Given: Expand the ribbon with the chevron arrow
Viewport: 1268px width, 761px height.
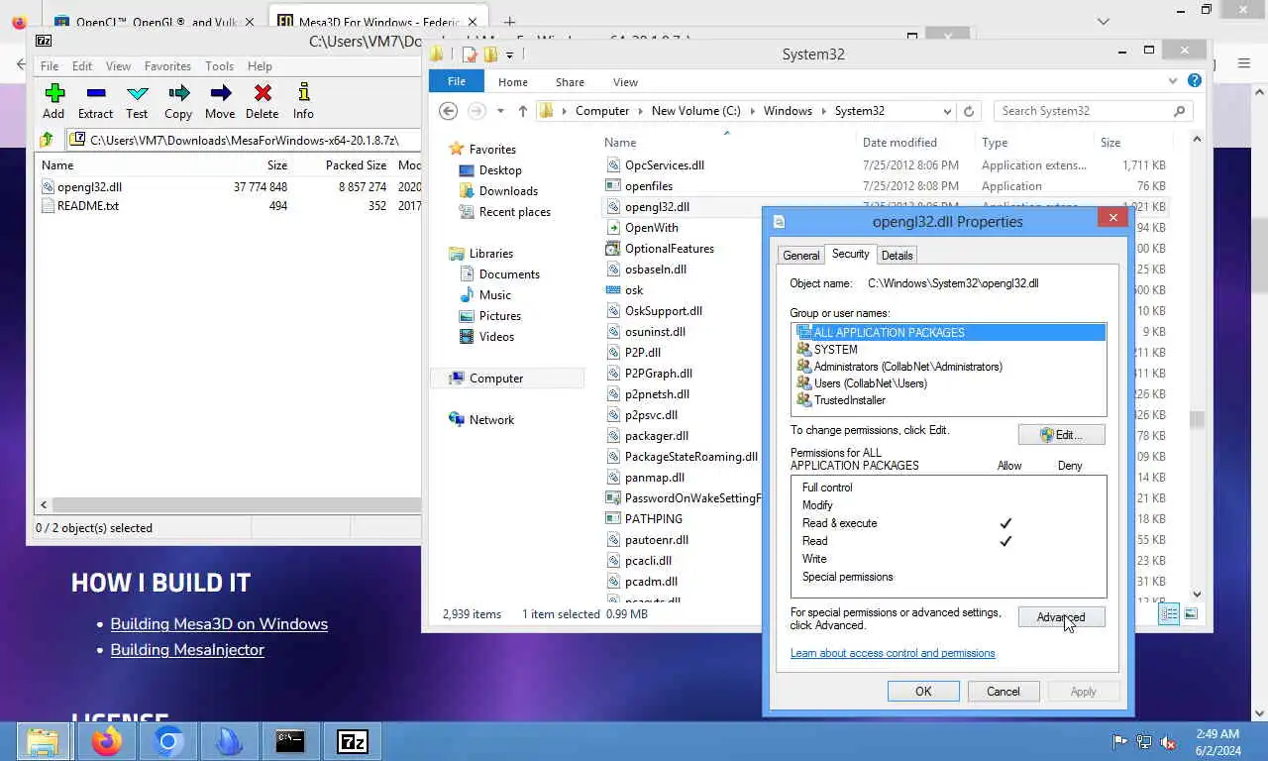Looking at the screenshot, I should click(1174, 81).
